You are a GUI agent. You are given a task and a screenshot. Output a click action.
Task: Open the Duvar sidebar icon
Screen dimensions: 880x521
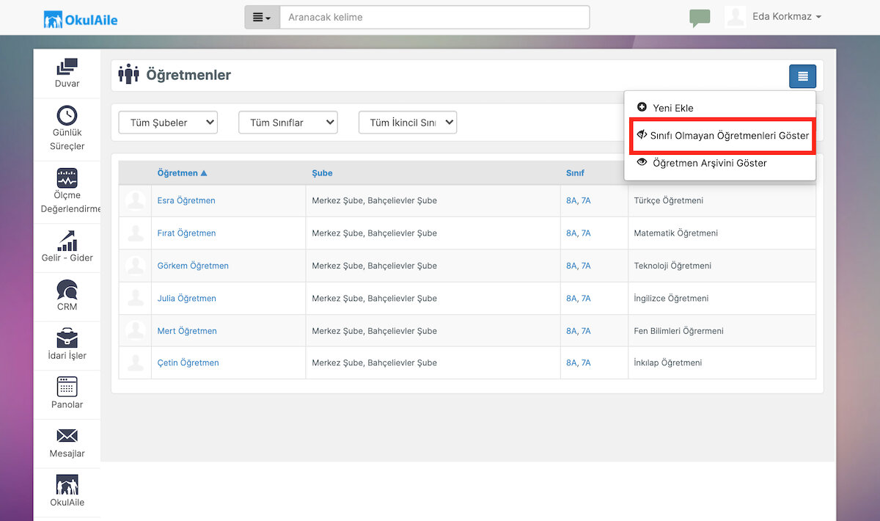coord(67,67)
